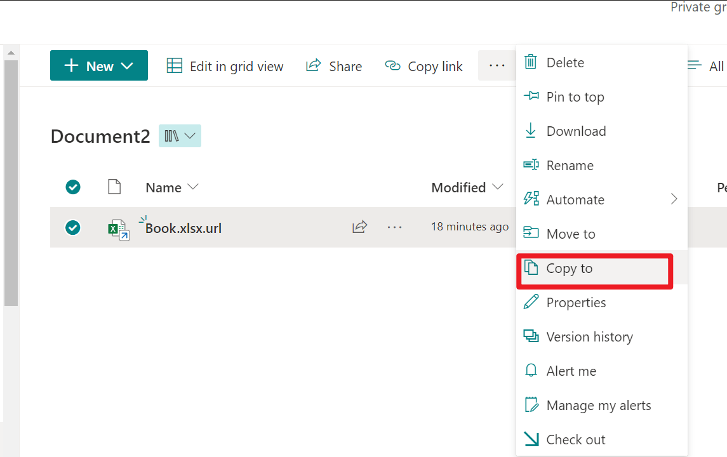Click the Share button label

click(x=345, y=66)
